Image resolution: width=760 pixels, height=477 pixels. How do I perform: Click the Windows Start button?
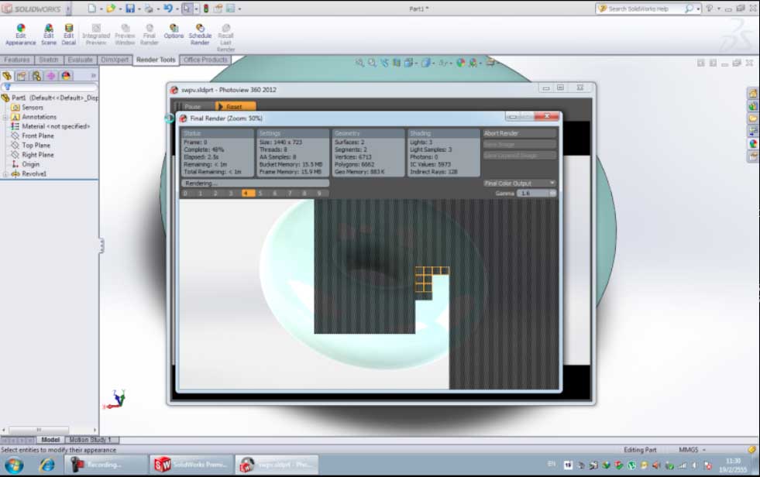(14, 465)
